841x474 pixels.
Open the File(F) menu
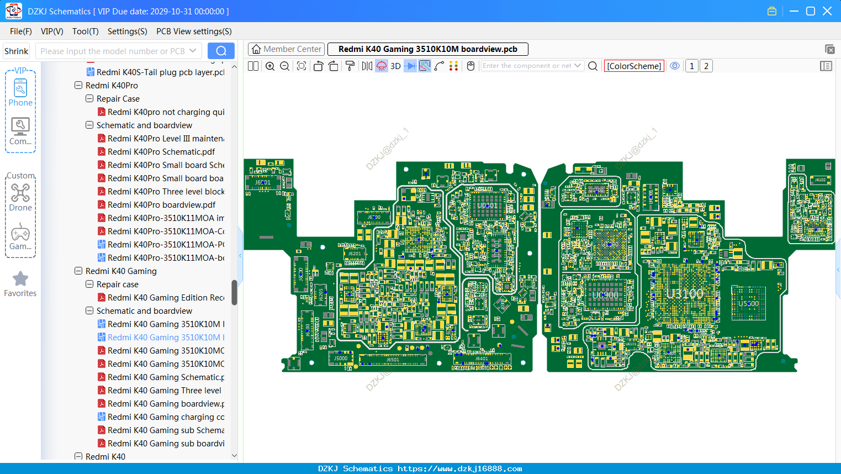pyautogui.click(x=21, y=31)
